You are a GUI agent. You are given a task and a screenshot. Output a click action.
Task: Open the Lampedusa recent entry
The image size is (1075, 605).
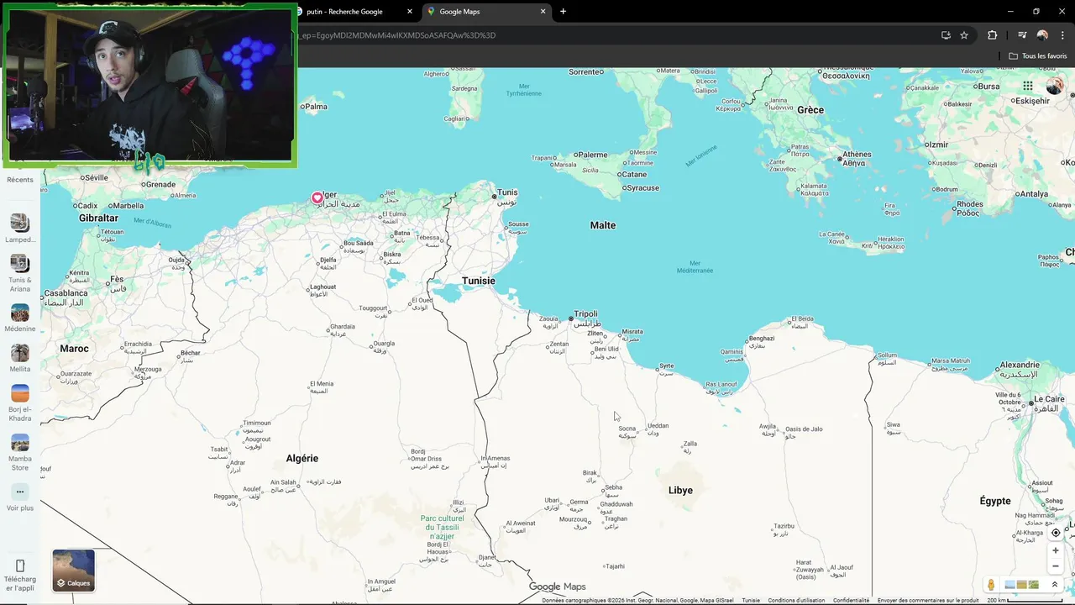[20, 228]
